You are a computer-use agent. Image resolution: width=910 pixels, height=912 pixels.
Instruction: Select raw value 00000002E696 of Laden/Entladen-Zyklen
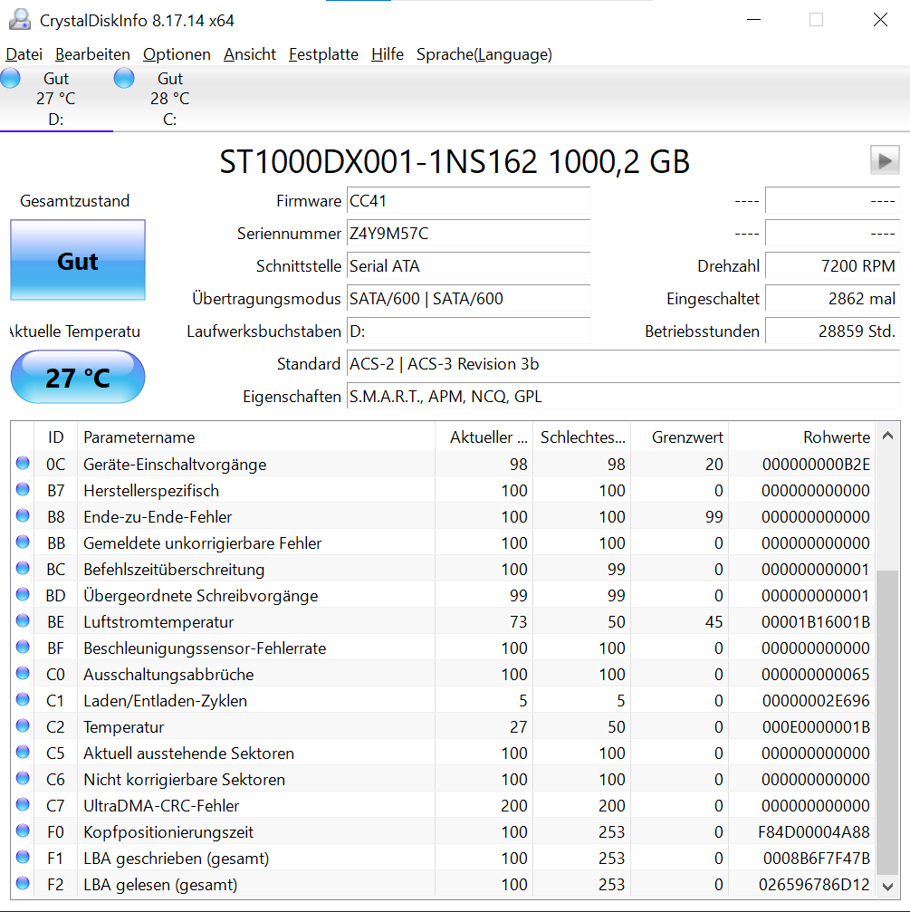pyautogui.click(x=816, y=700)
